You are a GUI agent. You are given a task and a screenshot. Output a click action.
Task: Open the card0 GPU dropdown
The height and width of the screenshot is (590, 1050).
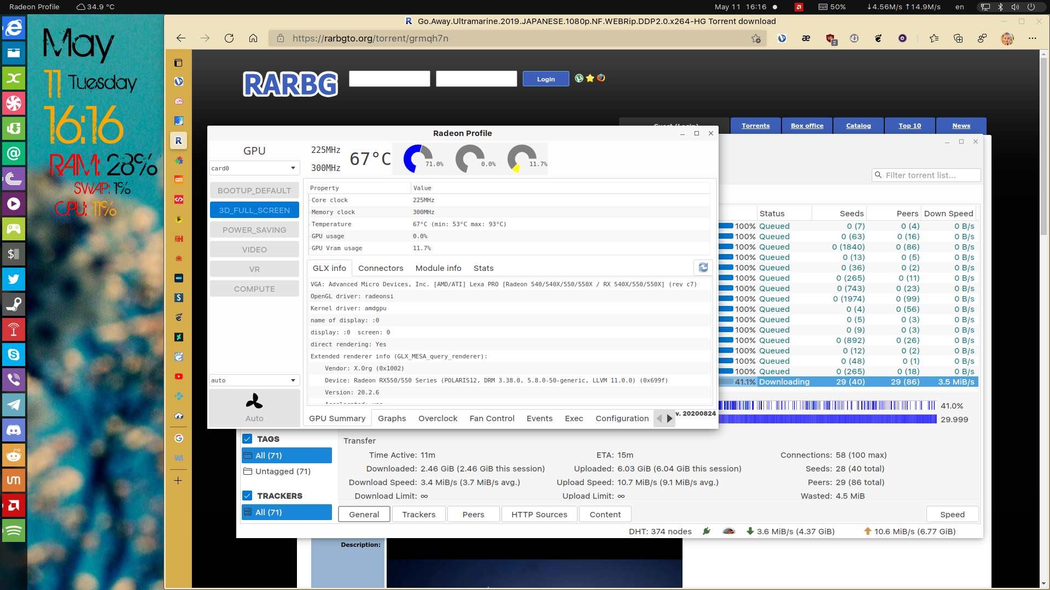pyautogui.click(x=254, y=168)
